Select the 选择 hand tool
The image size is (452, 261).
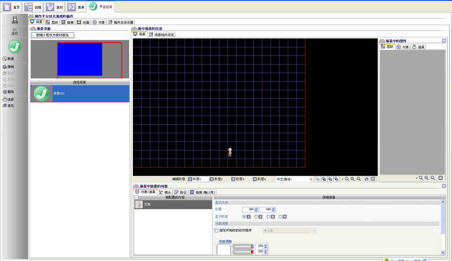(8, 99)
